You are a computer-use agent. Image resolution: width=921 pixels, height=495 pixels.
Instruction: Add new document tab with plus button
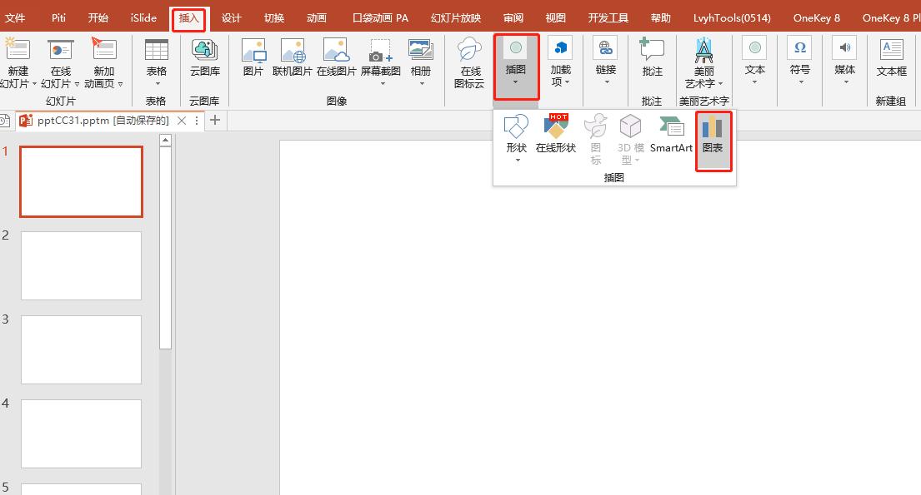(215, 121)
